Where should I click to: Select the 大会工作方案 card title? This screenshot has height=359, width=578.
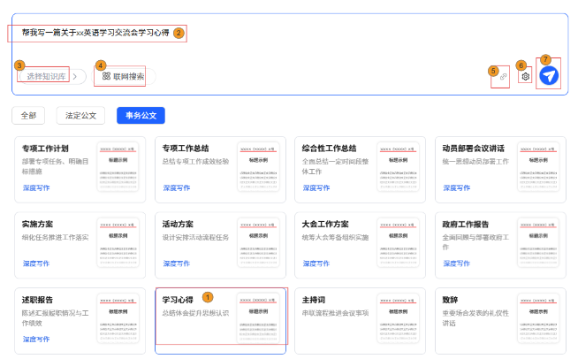click(325, 224)
